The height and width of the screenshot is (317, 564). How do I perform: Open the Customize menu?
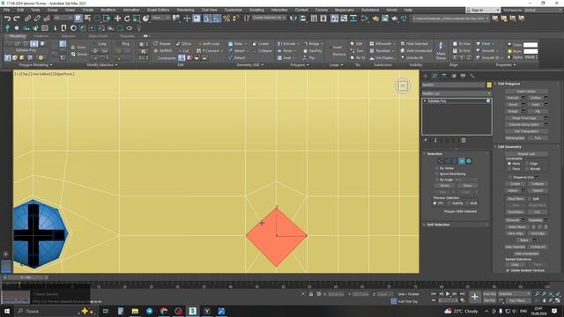[x=233, y=10]
